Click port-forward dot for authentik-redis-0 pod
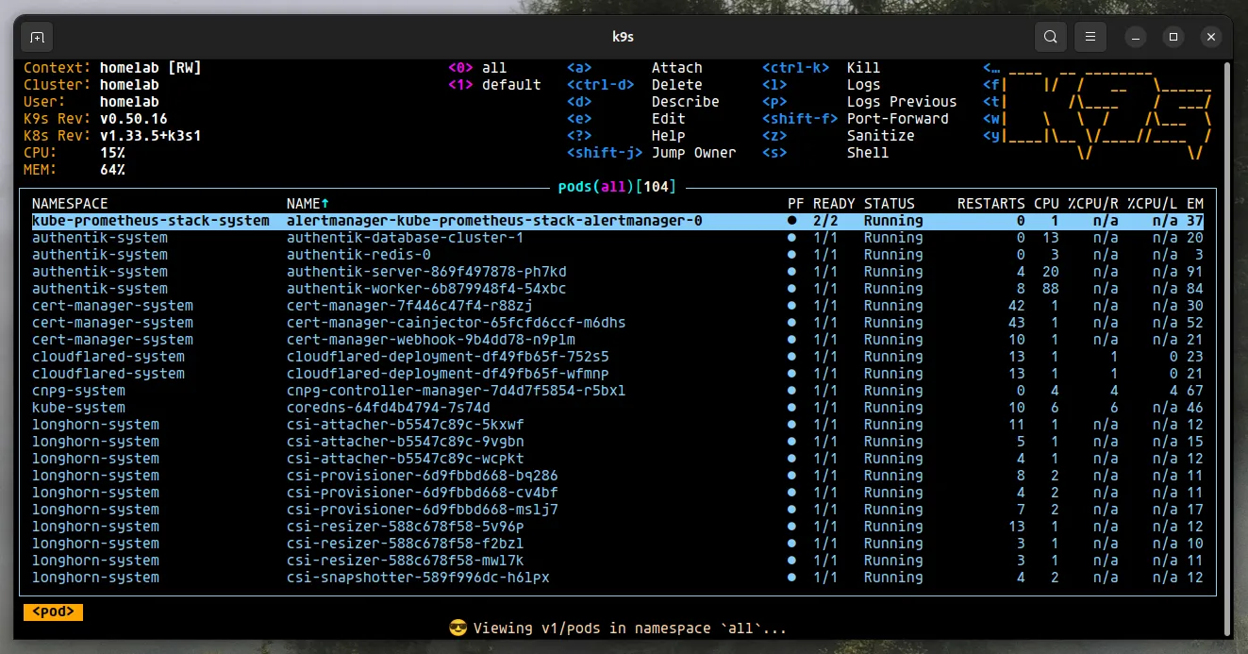Screen dimensions: 1248x654 (791, 255)
